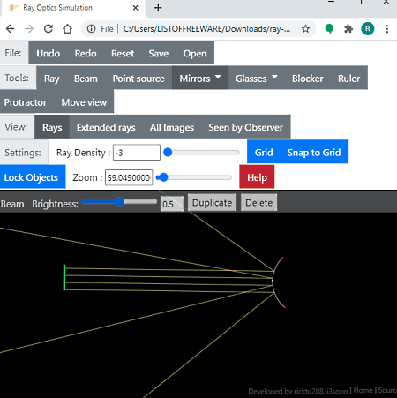Click the Ray Density input field

(x=137, y=153)
